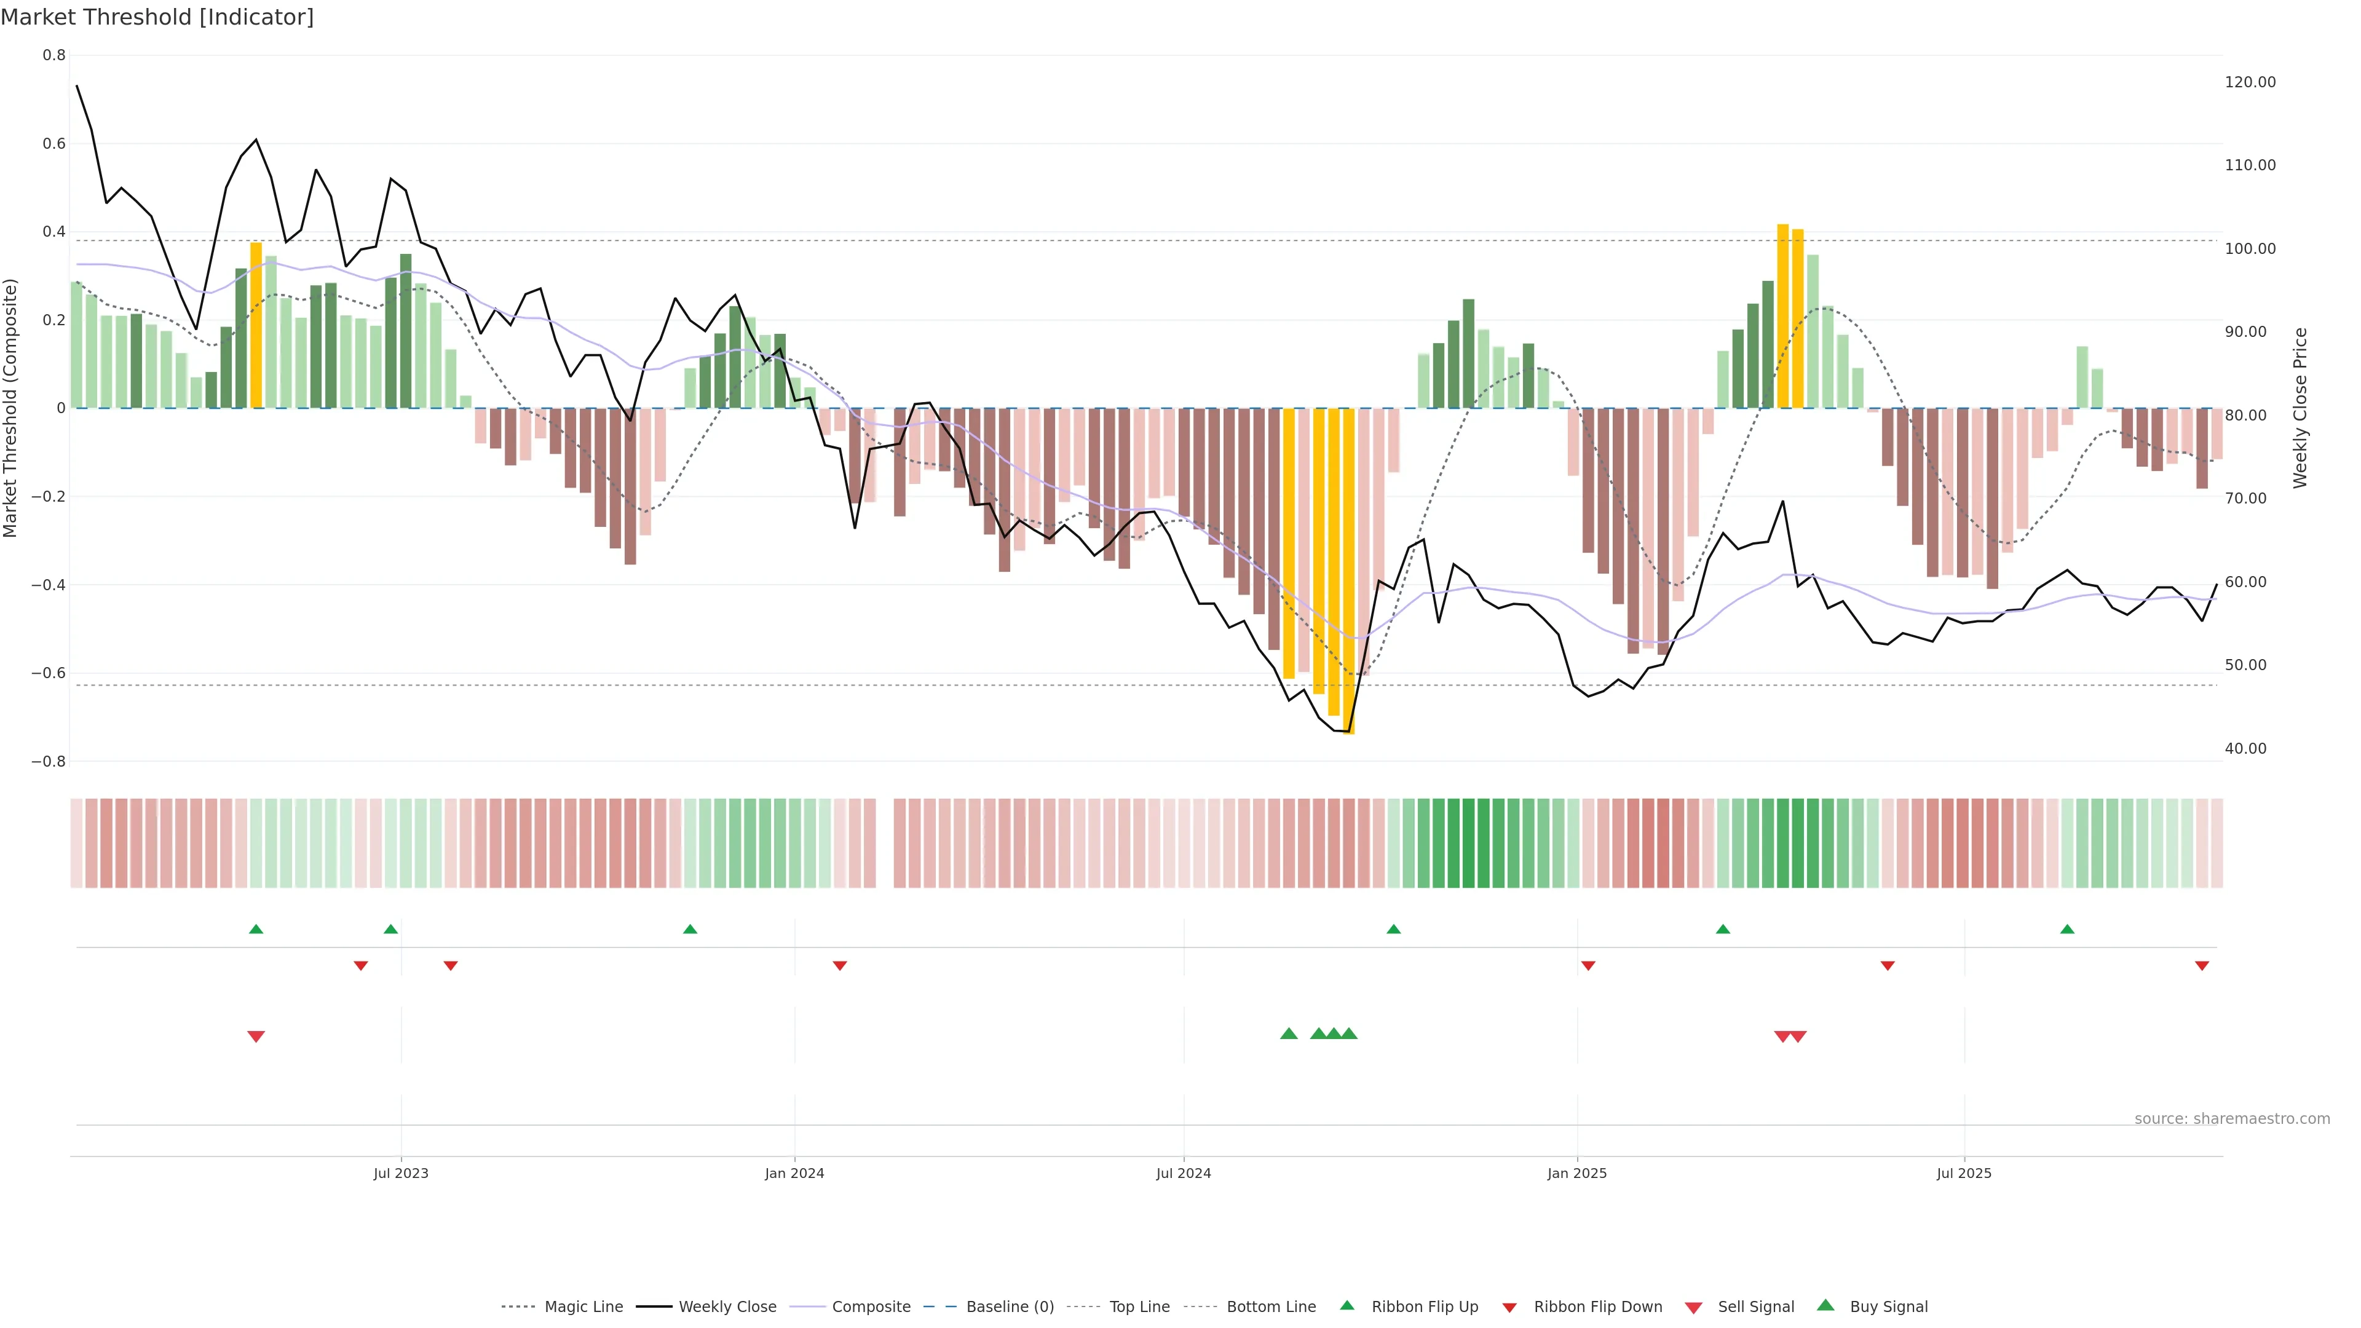Select the leftmost Ribbon Flip Up marker

(x=256, y=930)
